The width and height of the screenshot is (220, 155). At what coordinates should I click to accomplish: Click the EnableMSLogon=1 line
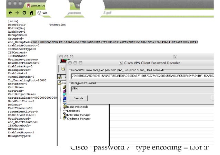(21, 132)
